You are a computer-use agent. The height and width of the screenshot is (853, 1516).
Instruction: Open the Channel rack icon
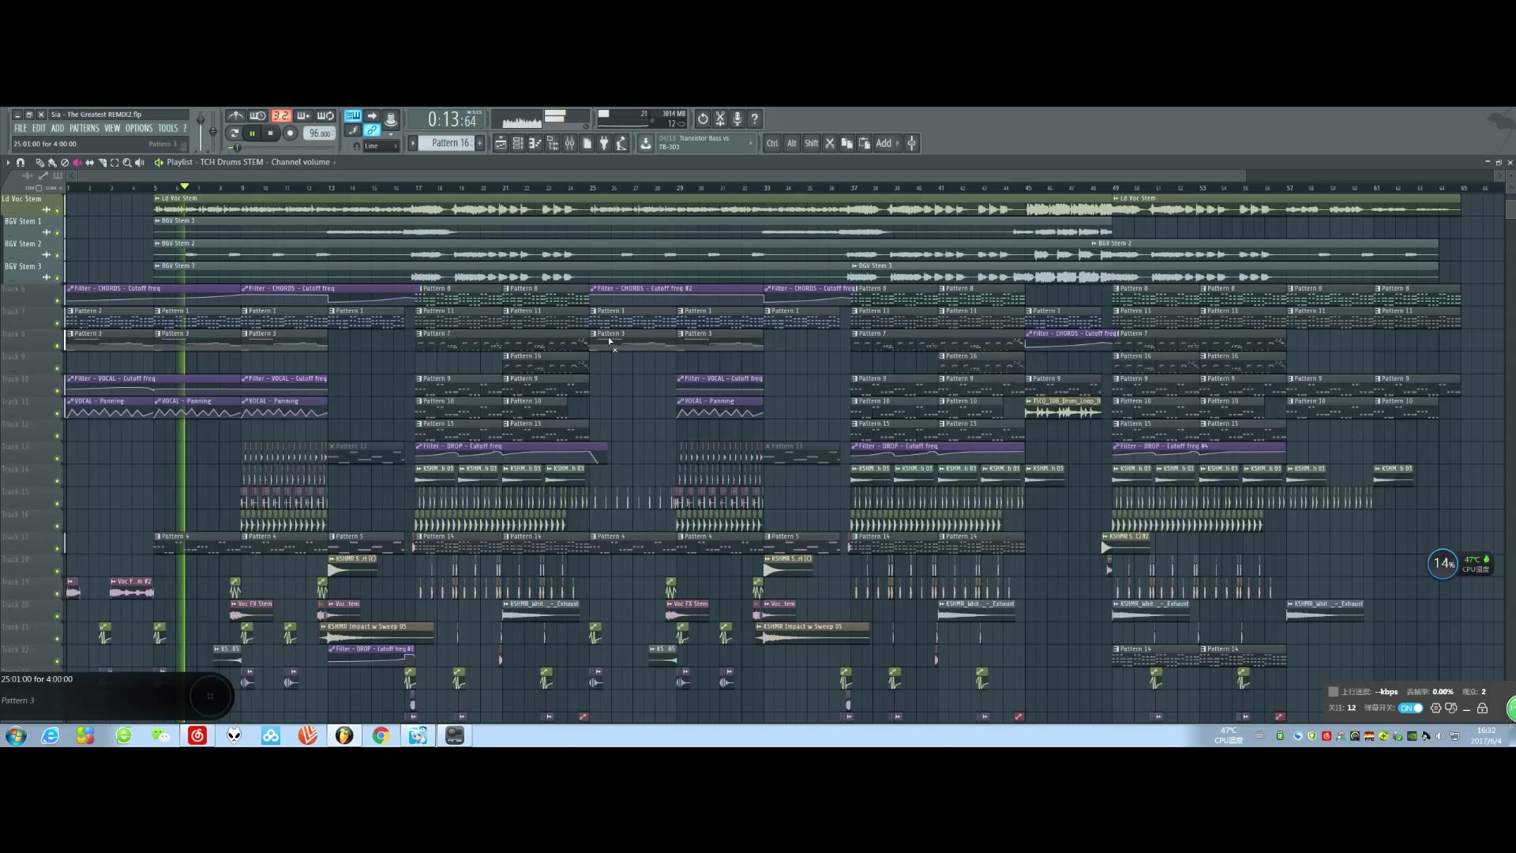click(x=518, y=143)
